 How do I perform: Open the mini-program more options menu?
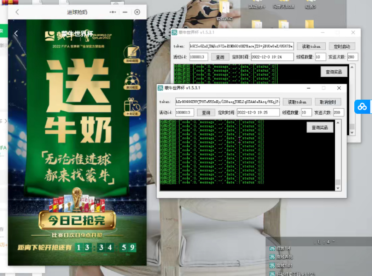113,12
